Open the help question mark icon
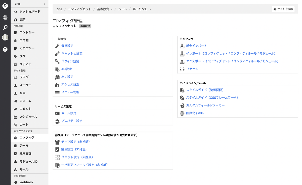The height and width of the screenshot is (185, 302). [5, 49]
